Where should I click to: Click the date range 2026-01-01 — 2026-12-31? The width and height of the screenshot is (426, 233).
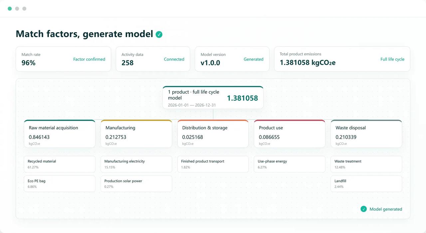click(x=192, y=105)
